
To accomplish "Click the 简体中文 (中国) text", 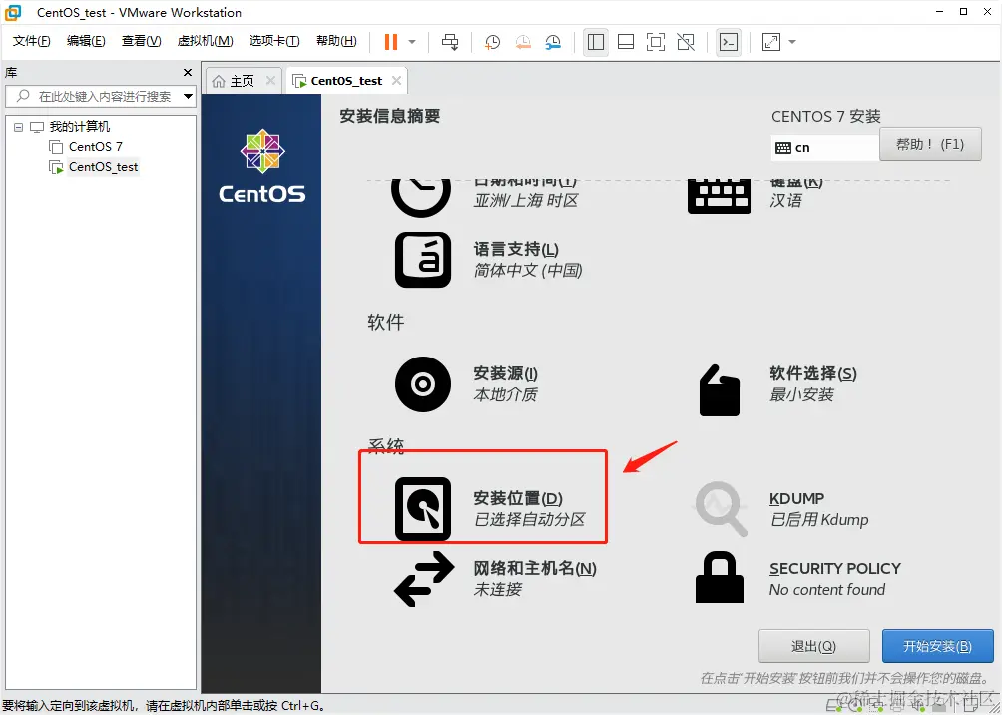I will point(528,270).
